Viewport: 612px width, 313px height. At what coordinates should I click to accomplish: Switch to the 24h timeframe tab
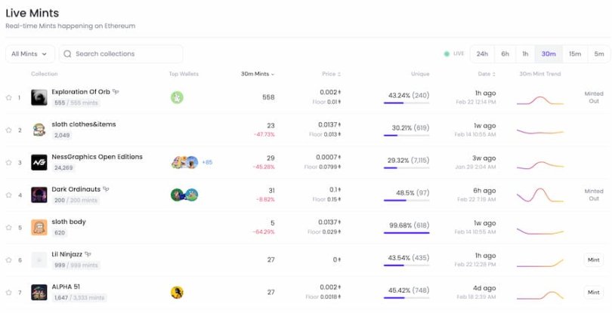tap(482, 54)
